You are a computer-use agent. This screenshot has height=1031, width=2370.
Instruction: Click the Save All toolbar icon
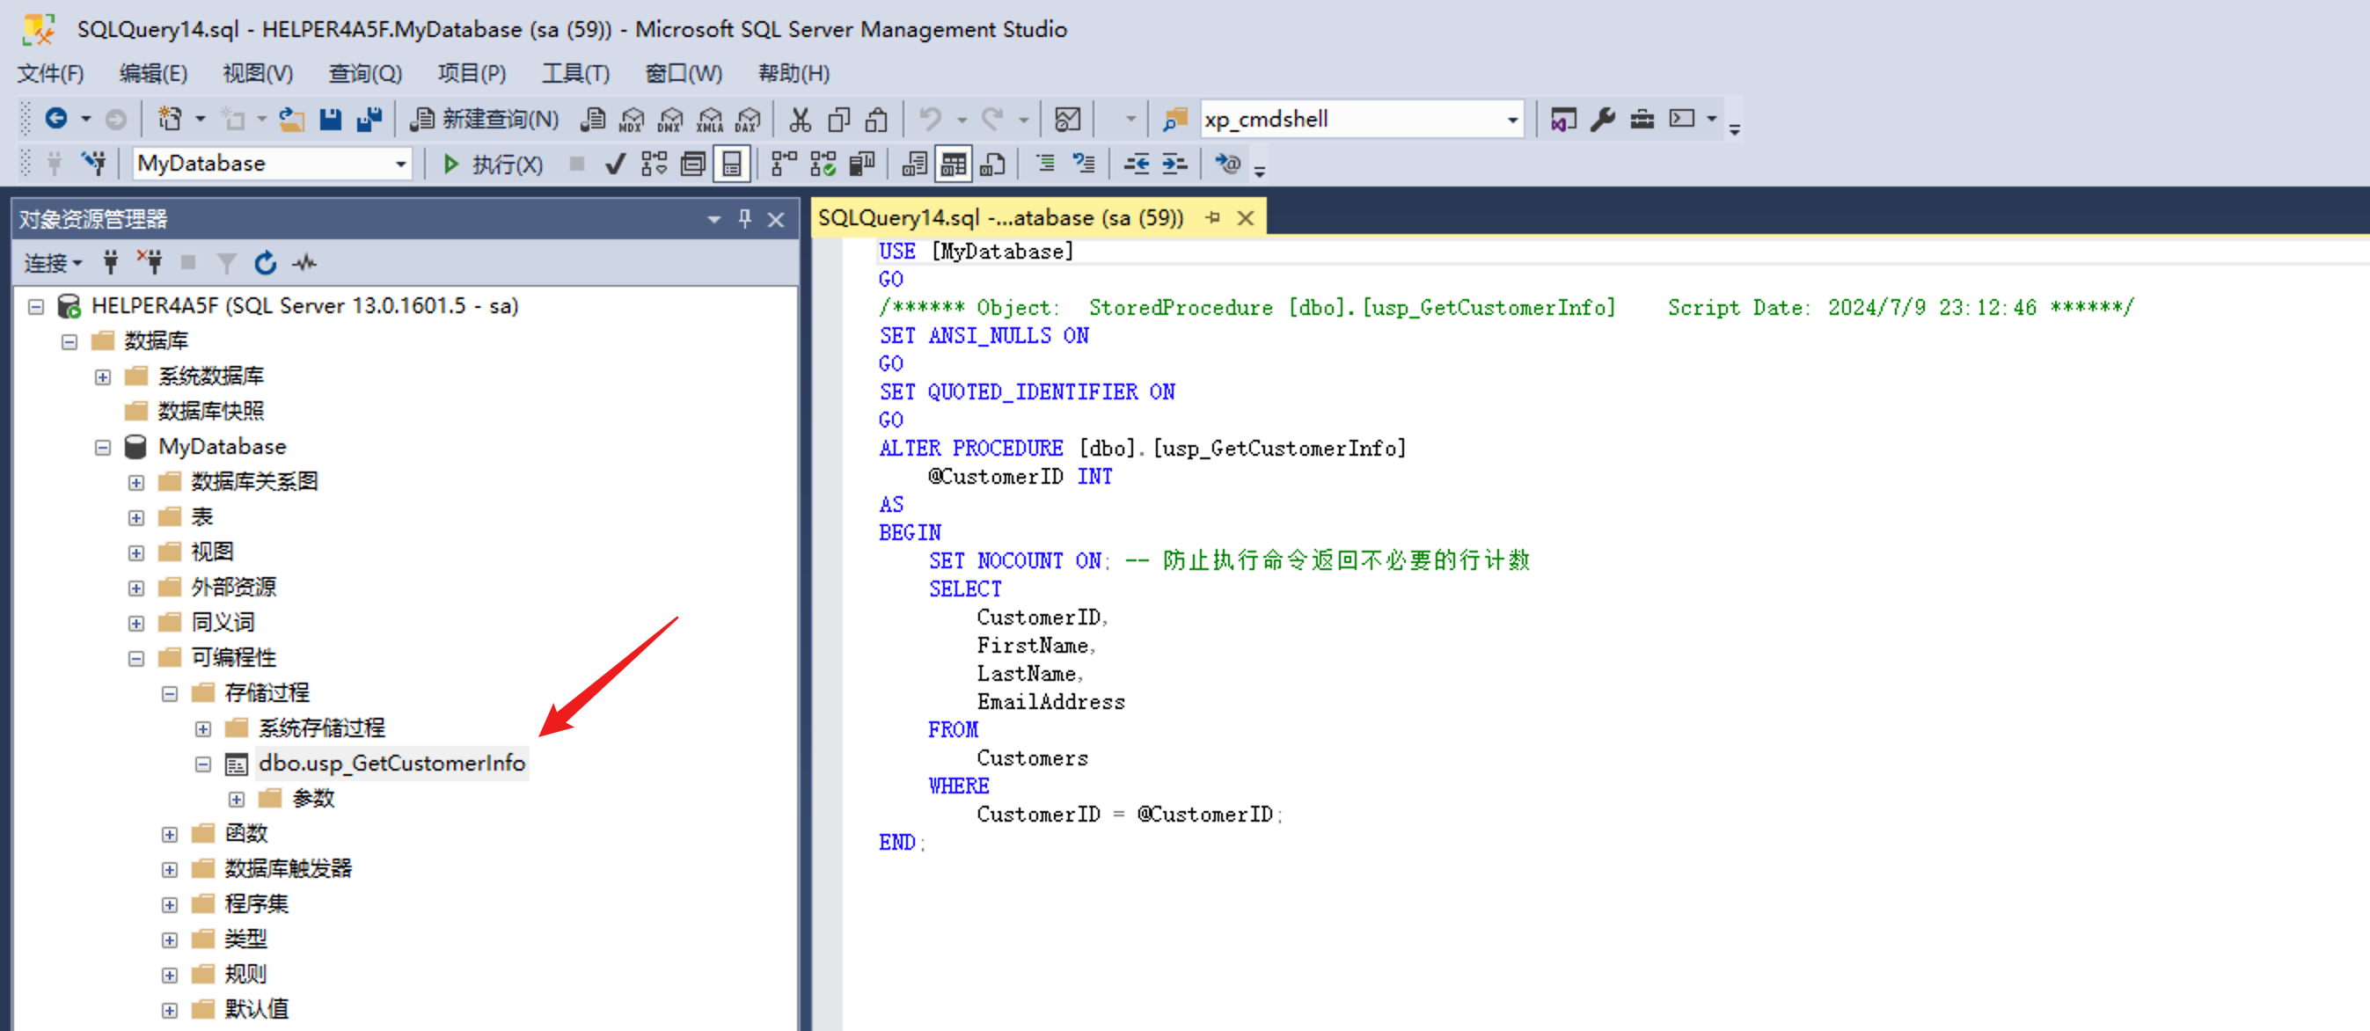tap(369, 119)
